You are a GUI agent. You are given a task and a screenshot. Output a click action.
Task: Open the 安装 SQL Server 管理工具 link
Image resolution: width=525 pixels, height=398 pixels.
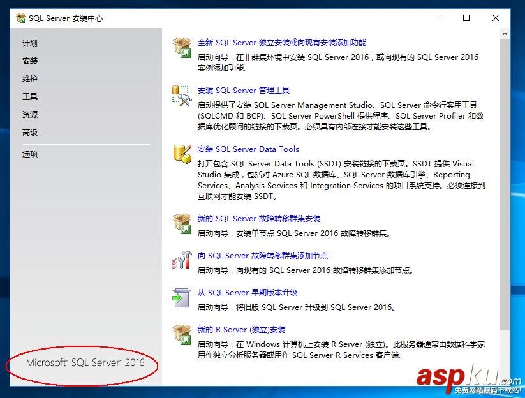coord(244,91)
